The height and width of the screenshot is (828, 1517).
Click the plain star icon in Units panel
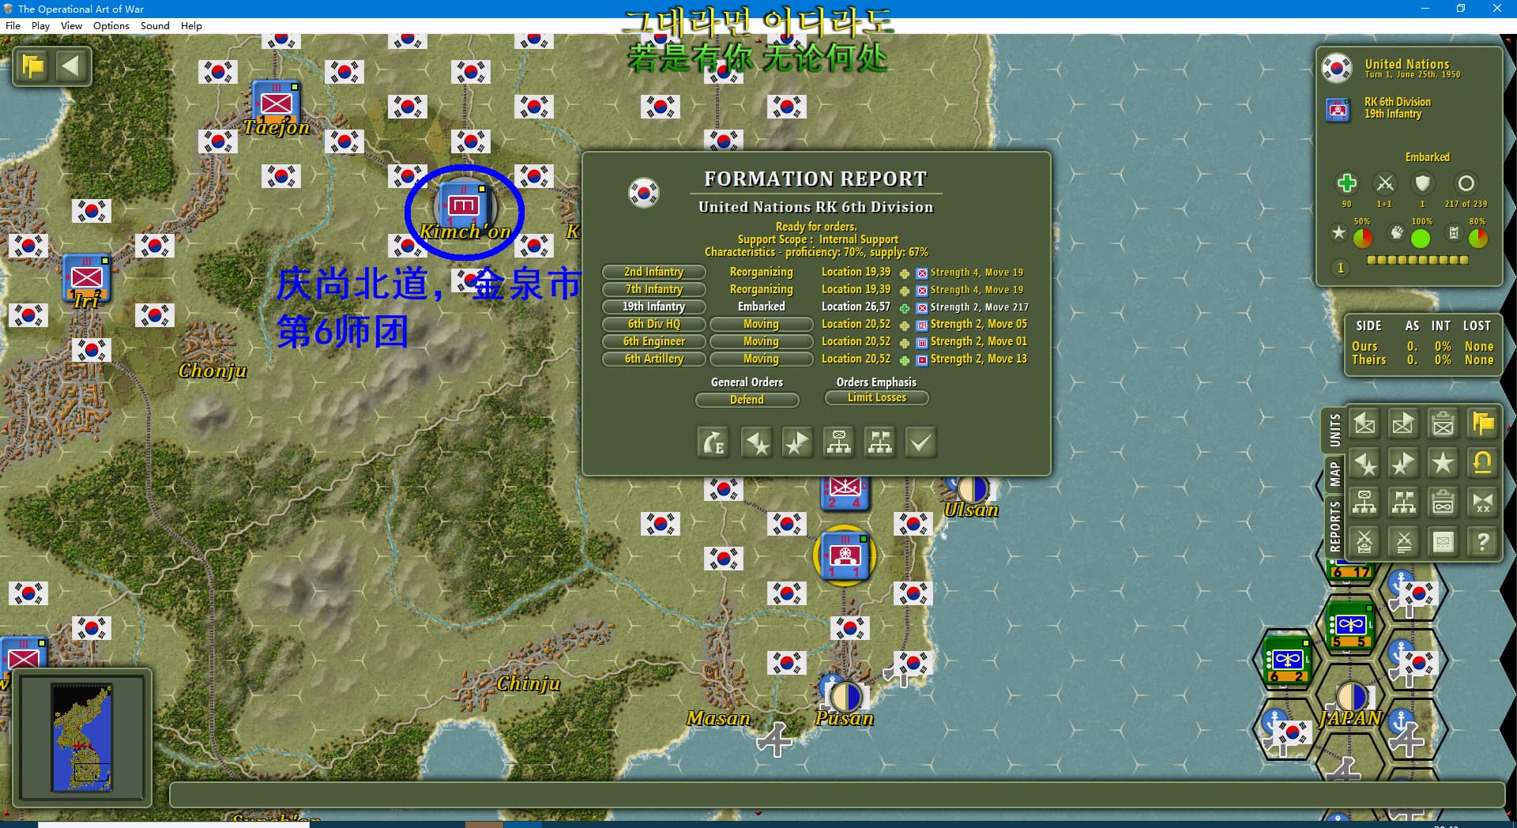pyautogui.click(x=1443, y=464)
